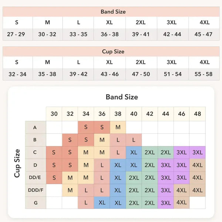
Task: Pick the green 2XL cell at G cup 42
Action: (149, 203)
